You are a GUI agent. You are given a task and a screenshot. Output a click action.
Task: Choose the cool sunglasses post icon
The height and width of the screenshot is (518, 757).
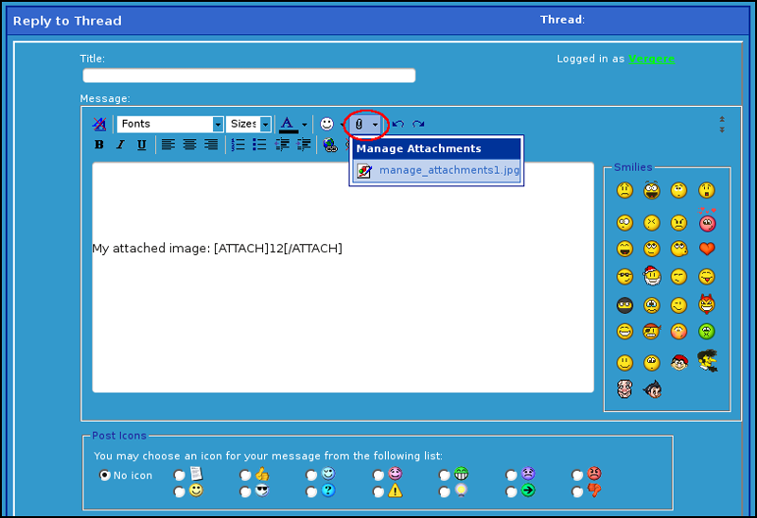coord(246,492)
